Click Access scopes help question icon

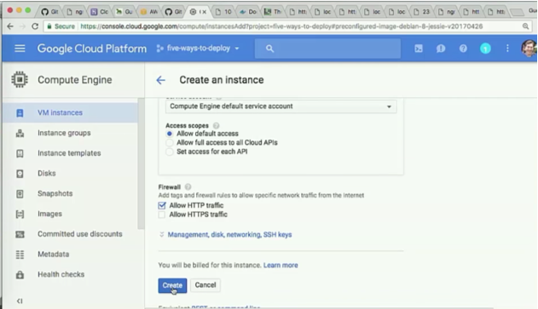(217, 126)
